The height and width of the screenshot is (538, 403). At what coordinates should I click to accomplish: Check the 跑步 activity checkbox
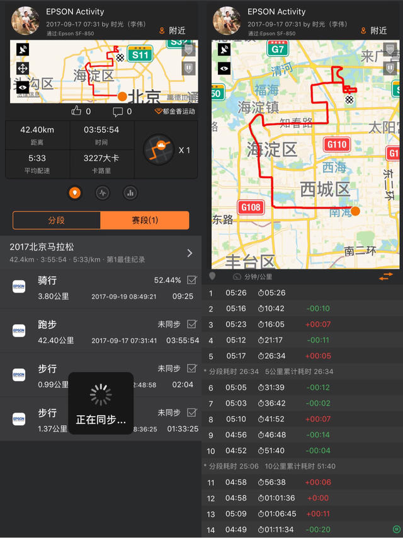click(192, 324)
